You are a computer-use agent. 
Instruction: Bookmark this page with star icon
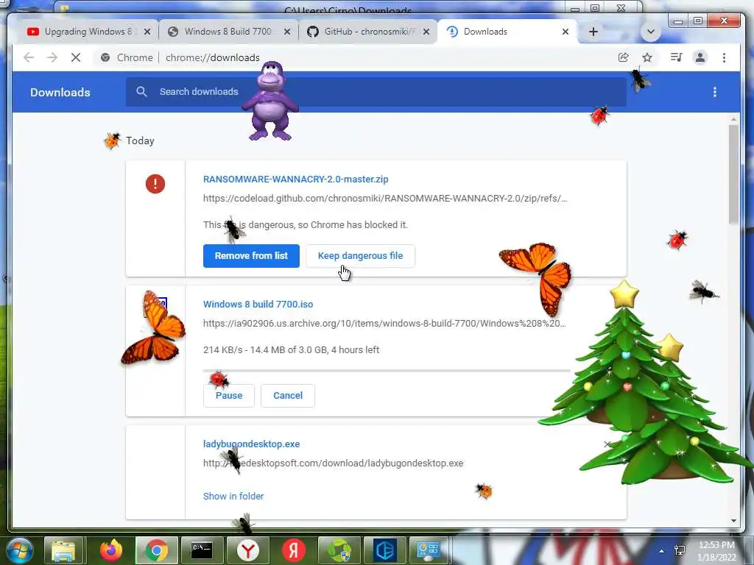point(647,57)
